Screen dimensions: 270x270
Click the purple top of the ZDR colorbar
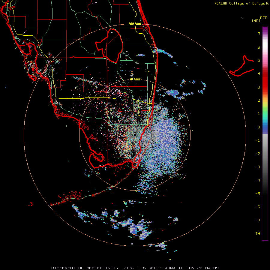265,29
